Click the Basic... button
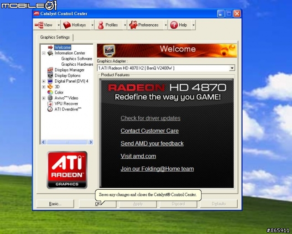 tap(55, 204)
